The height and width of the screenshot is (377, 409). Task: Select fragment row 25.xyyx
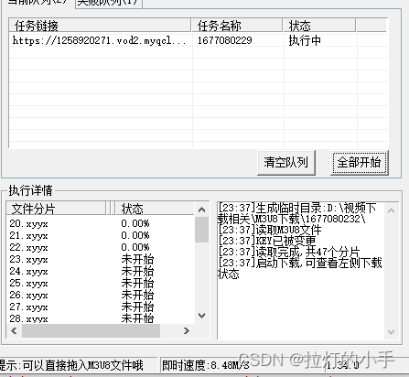101,283
